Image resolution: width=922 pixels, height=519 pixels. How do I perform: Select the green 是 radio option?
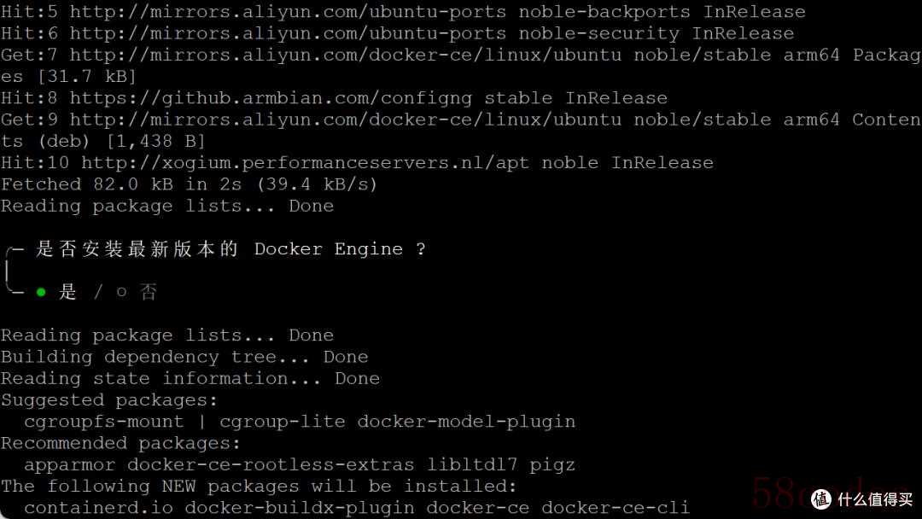(x=56, y=292)
